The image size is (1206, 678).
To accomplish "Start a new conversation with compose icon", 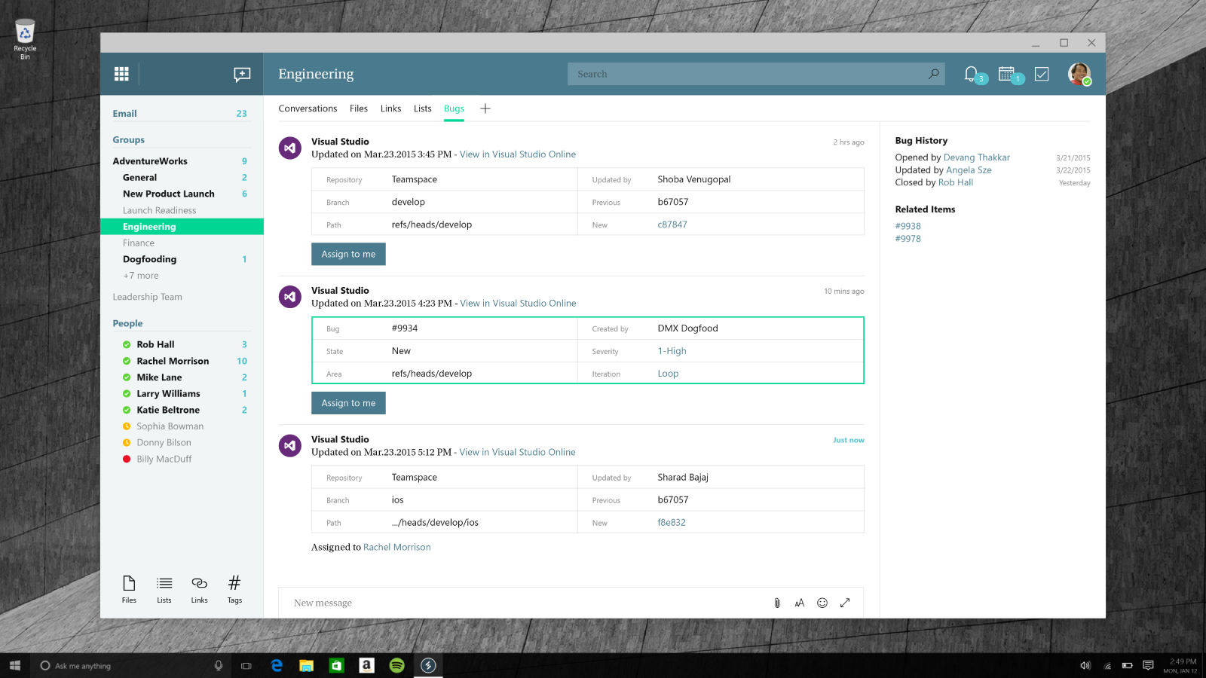I will pyautogui.click(x=242, y=74).
